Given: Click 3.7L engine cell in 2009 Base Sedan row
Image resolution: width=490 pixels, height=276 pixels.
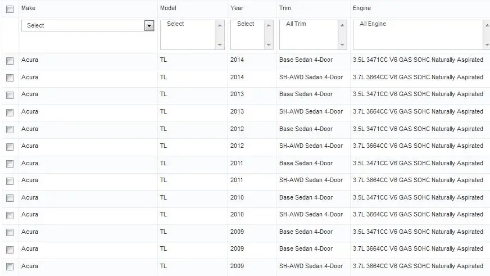Looking at the screenshot, I should click(418, 248).
